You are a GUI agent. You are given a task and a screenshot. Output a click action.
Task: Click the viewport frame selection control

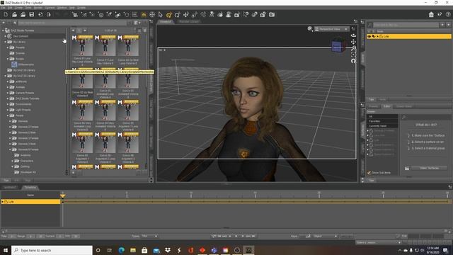point(353,55)
